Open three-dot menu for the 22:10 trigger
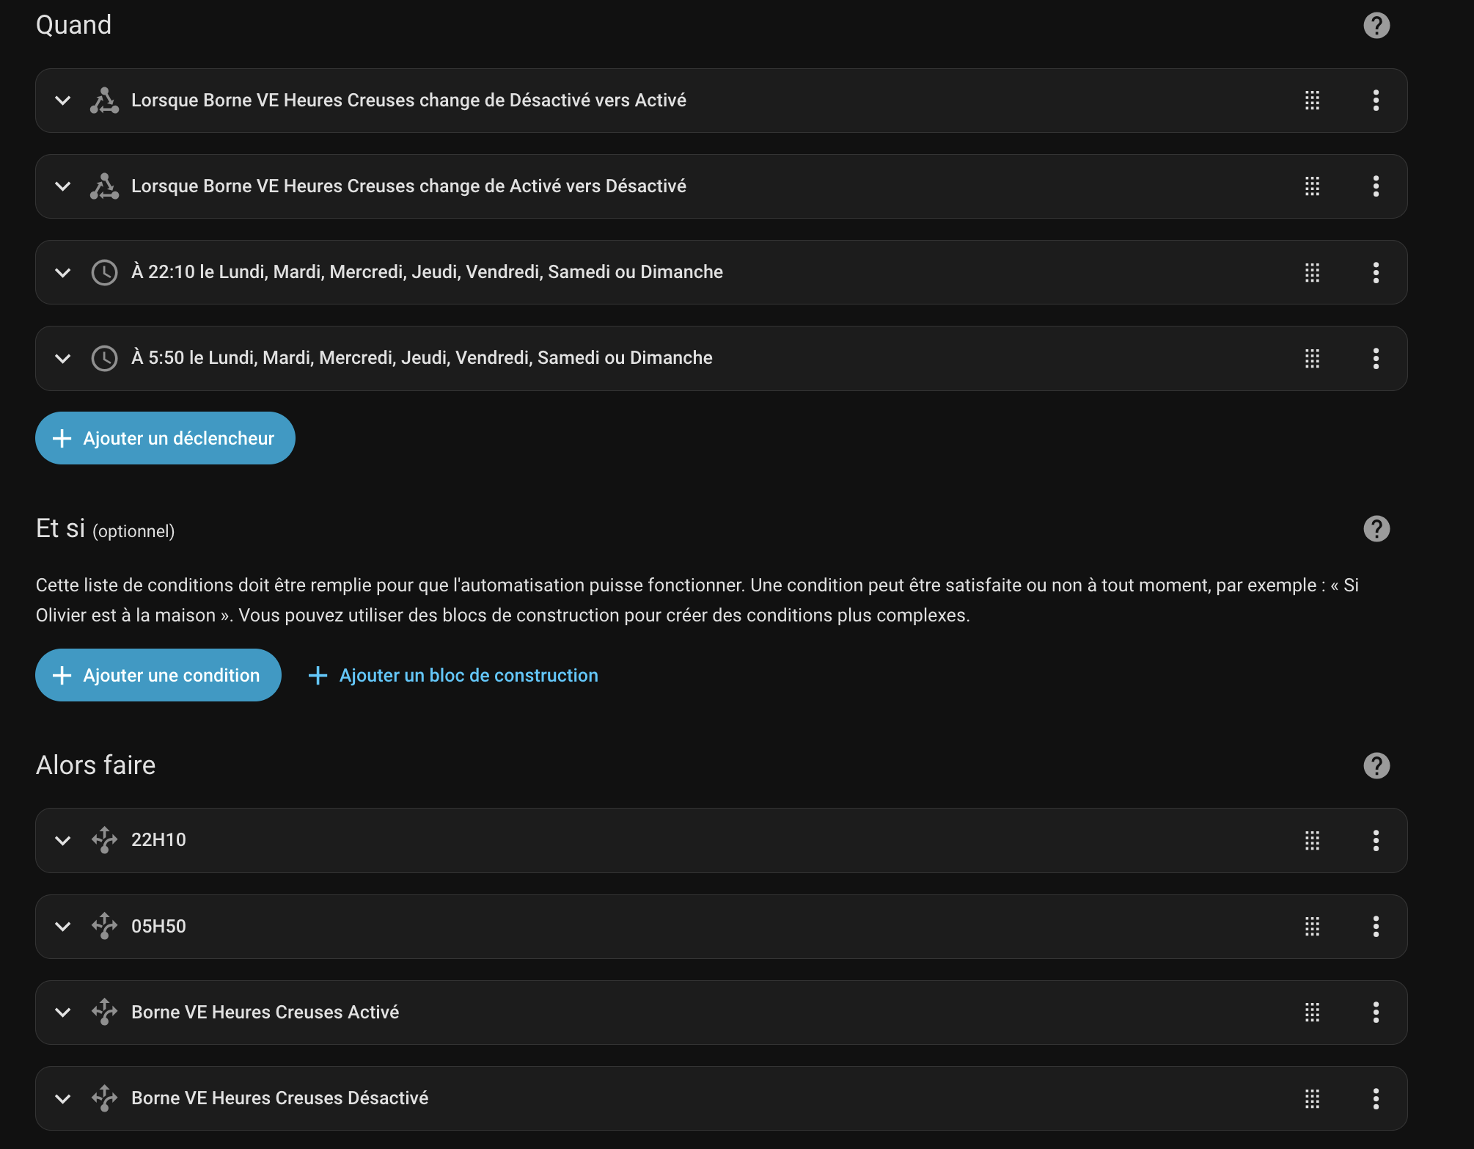This screenshot has width=1474, height=1149. click(x=1376, y=273)
